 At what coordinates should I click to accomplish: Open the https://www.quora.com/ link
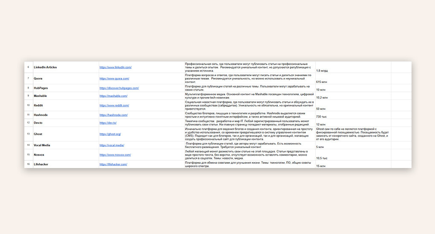tap(114, 79)
